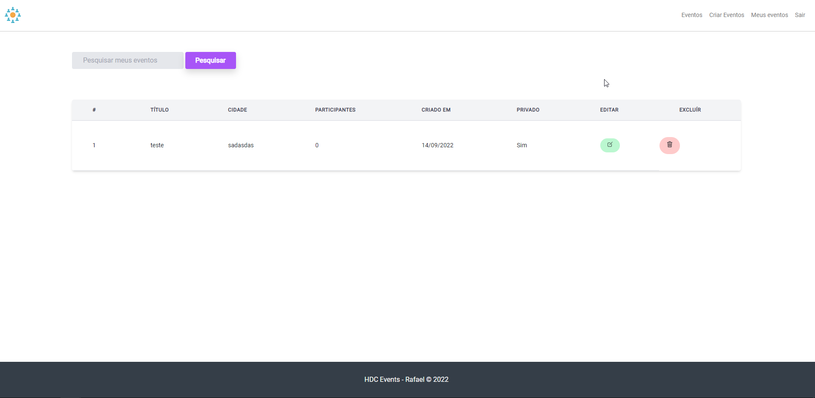This screenshot has height=398, width=815.
Task: Click the "CIDADE" column header
Action: pos(237,110)
